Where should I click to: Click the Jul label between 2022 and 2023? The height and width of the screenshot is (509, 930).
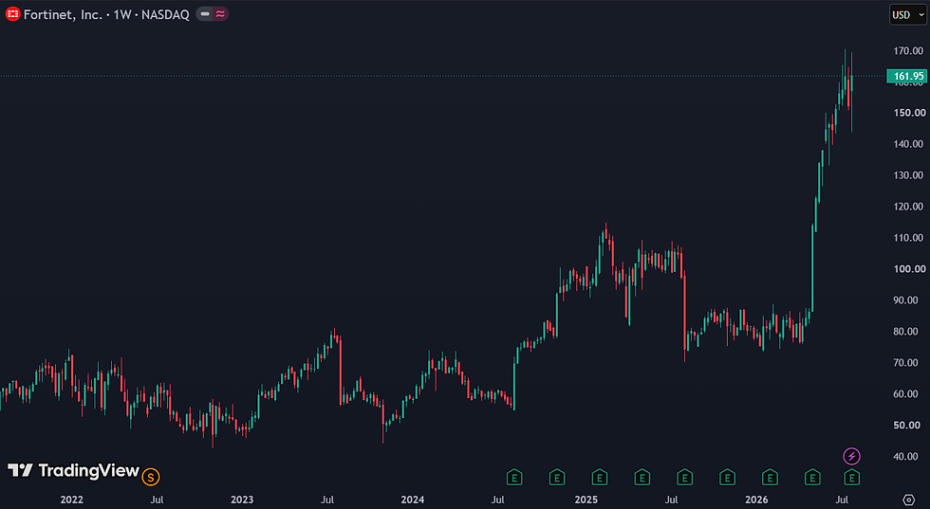coord(157,500)
